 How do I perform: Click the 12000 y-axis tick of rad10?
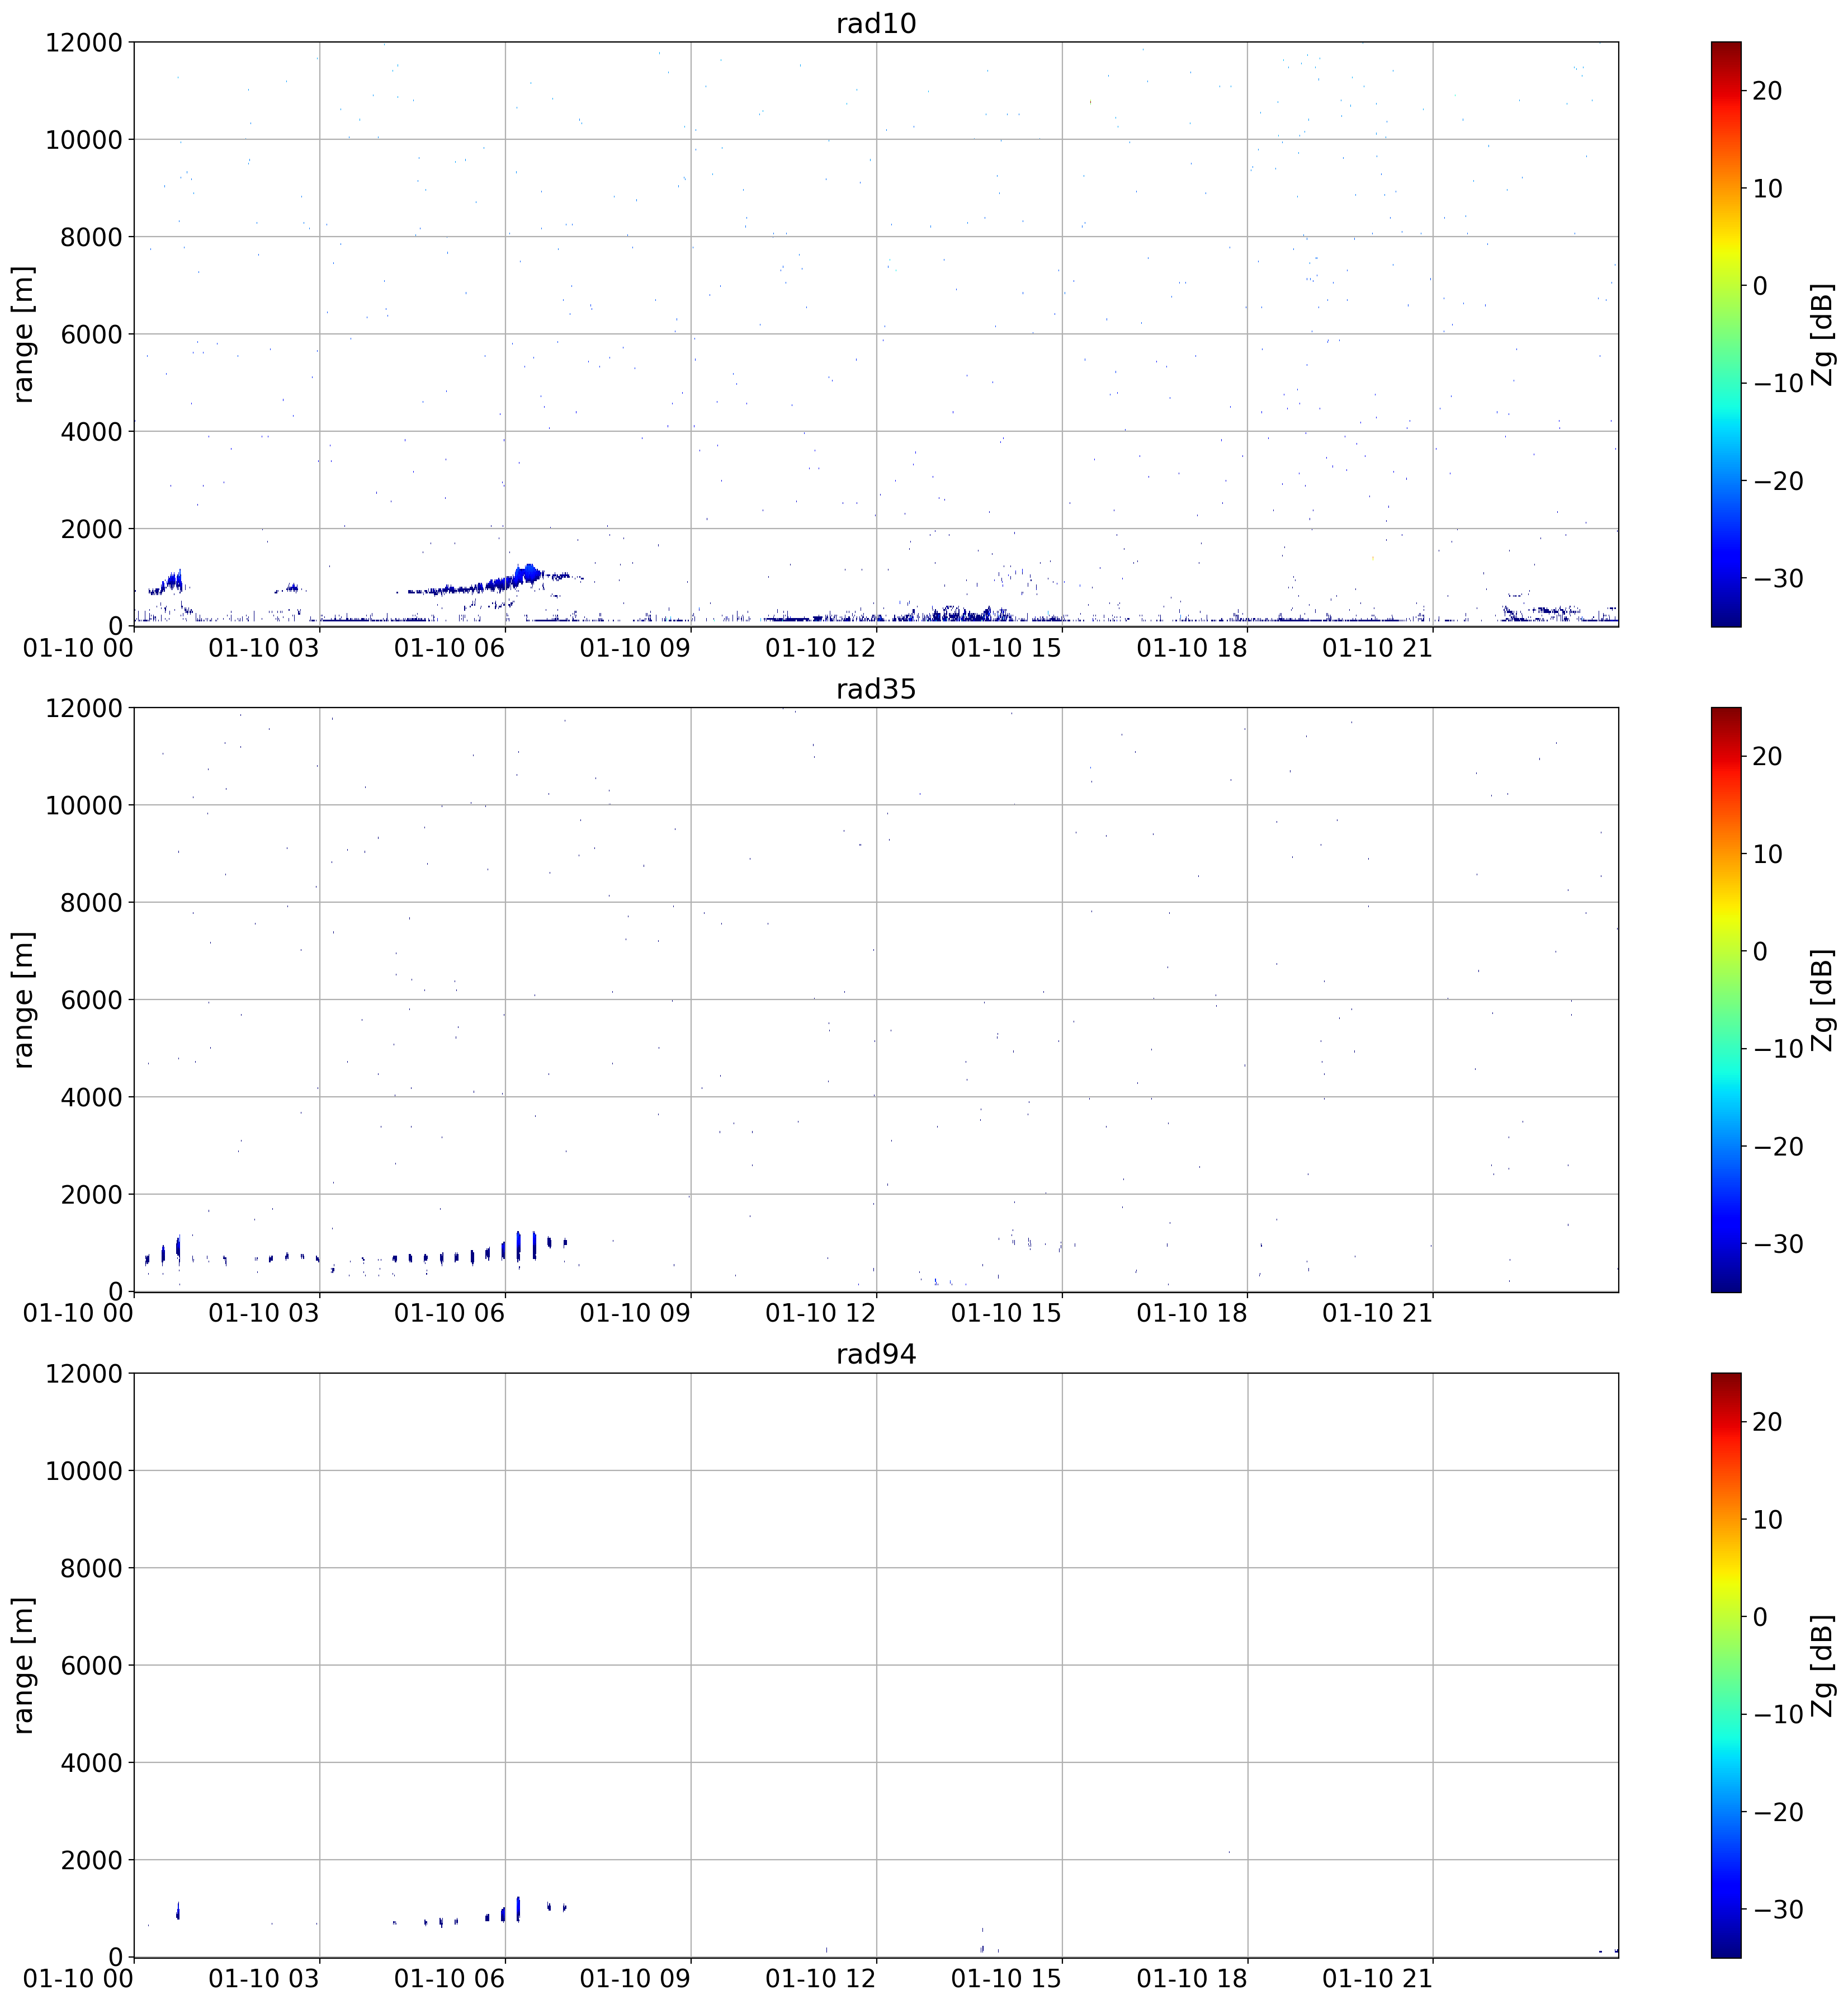[83, 43]
